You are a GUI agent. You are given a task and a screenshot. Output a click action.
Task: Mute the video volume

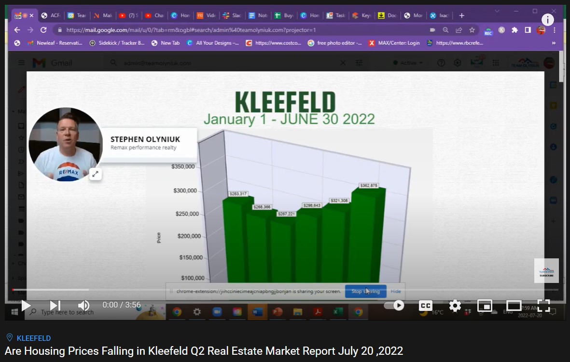tap(83, 306)
